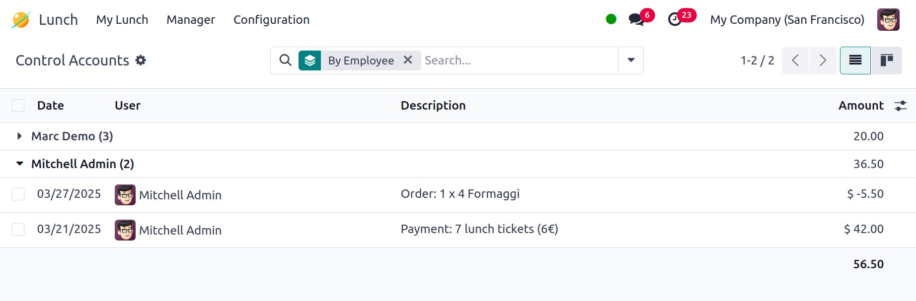Screen dimensions: 916x301
Task: Toggle the select-all header checkbox
Action: [18, 106]
